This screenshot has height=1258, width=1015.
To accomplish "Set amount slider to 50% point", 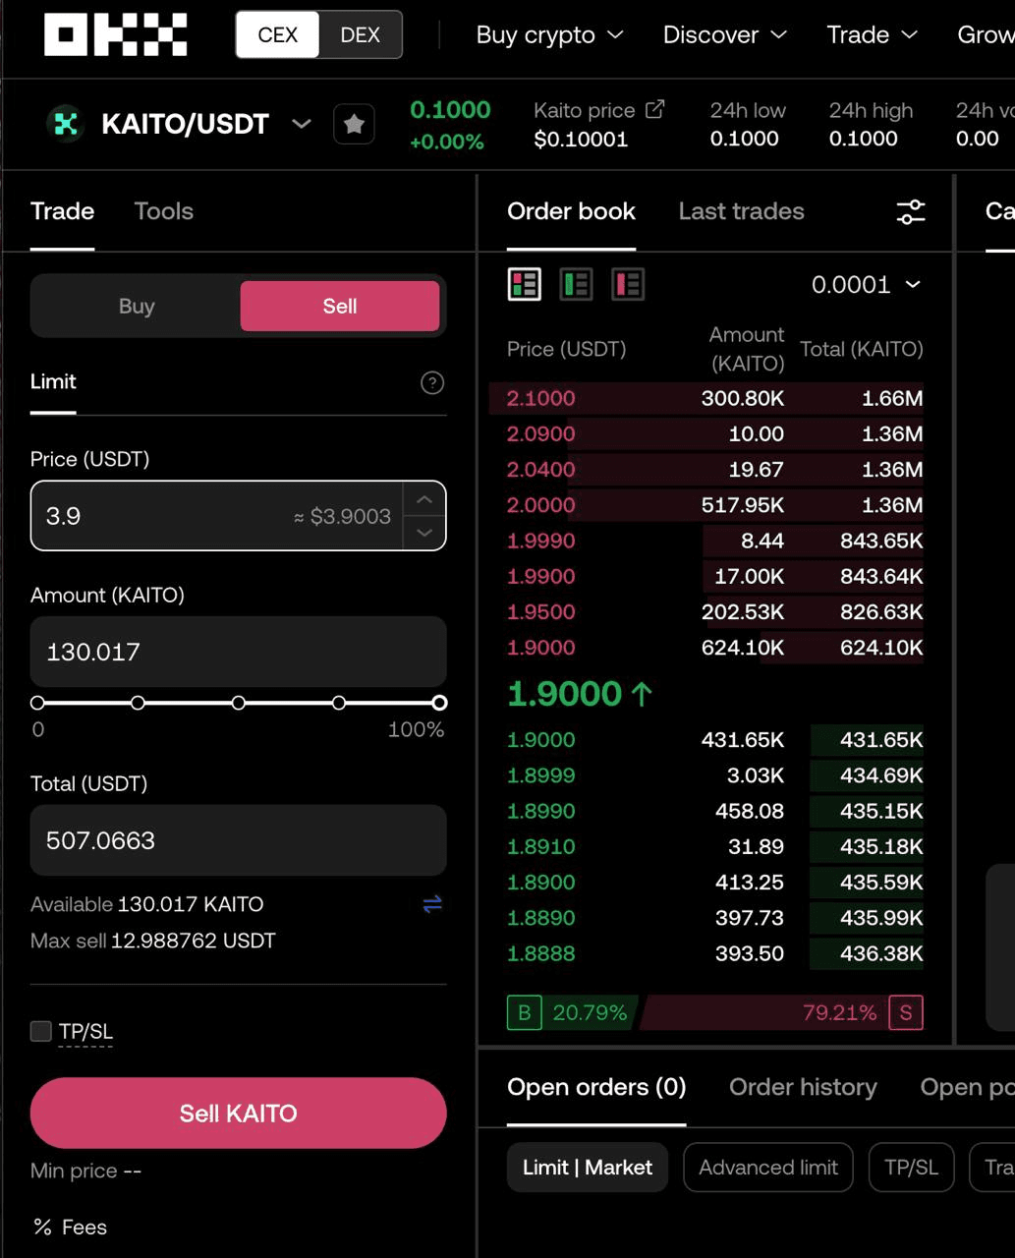I will [239, 703].
